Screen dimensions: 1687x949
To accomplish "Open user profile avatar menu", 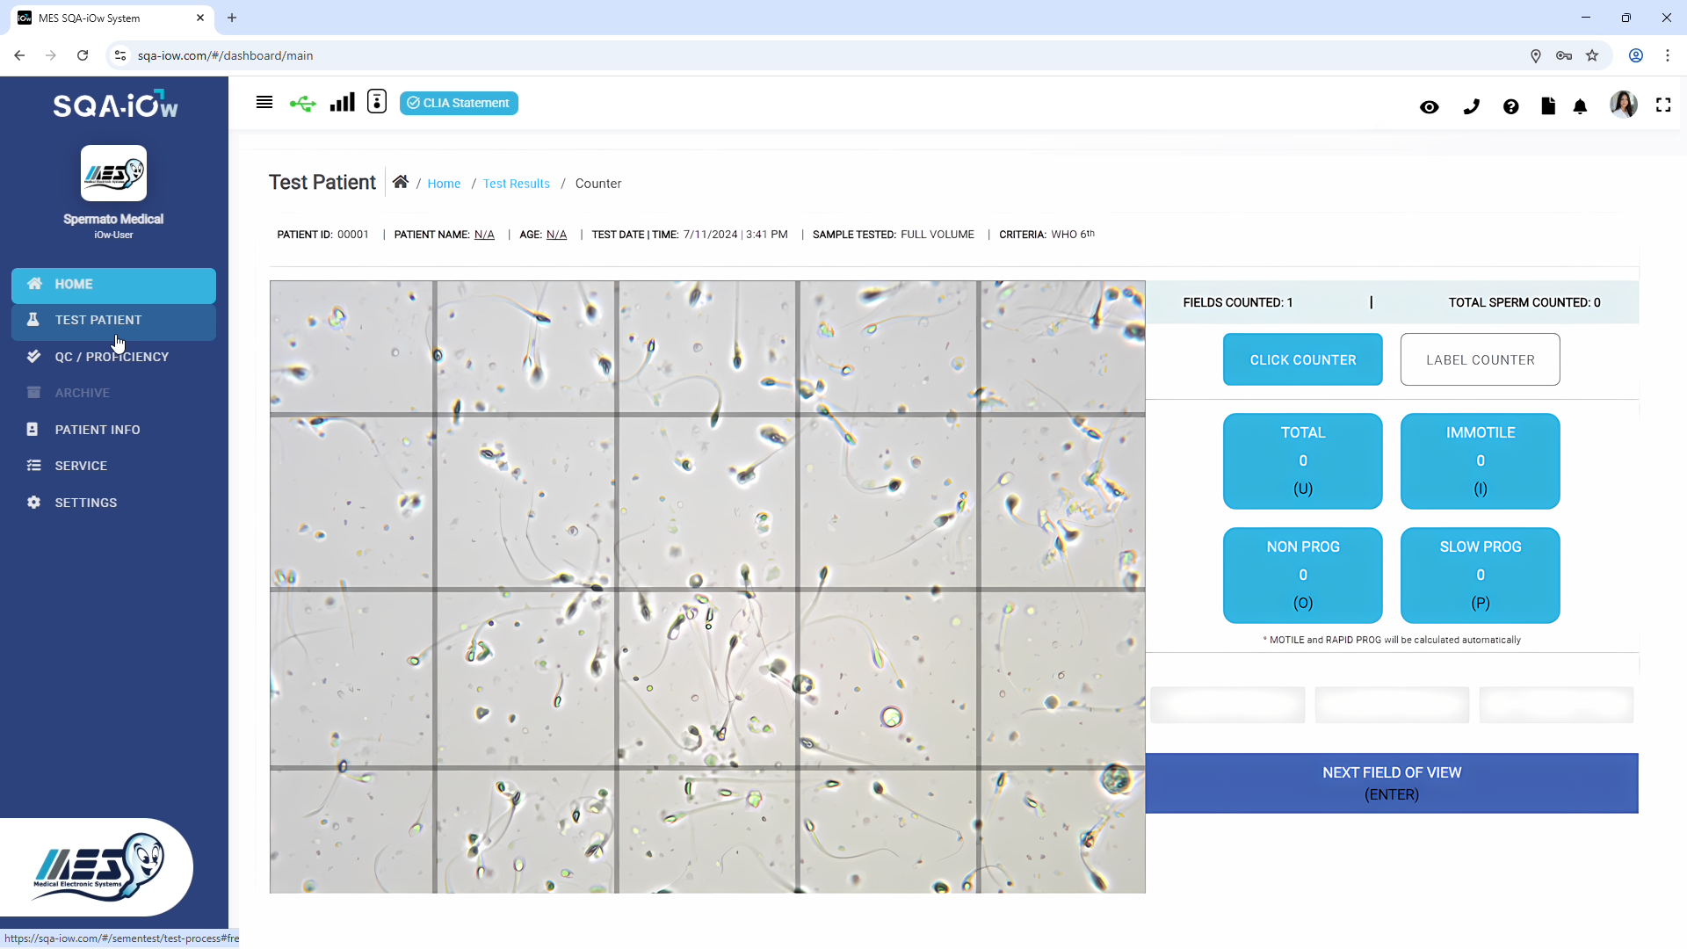I will tap(1623, 105).
